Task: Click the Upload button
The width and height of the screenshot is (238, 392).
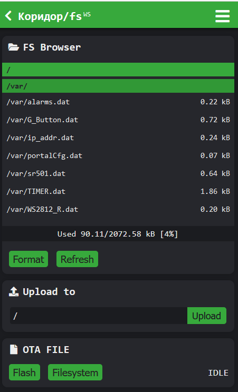Action: tap(207, 316)
